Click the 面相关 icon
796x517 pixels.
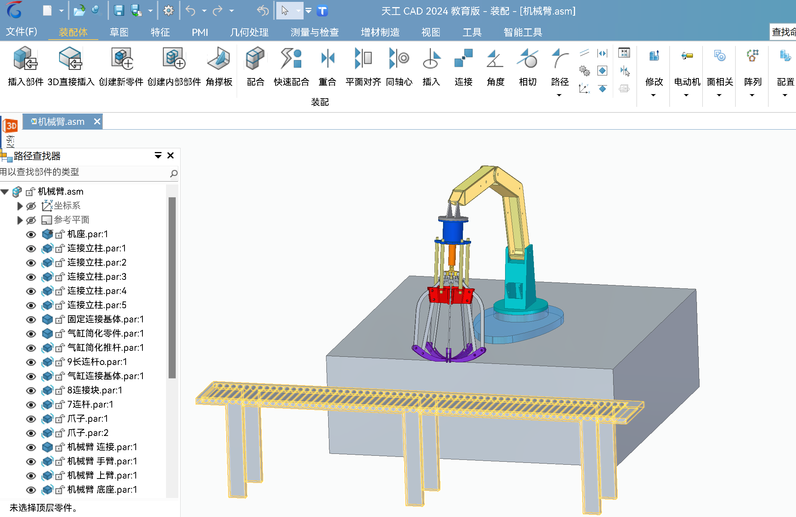tap(720, 56)
